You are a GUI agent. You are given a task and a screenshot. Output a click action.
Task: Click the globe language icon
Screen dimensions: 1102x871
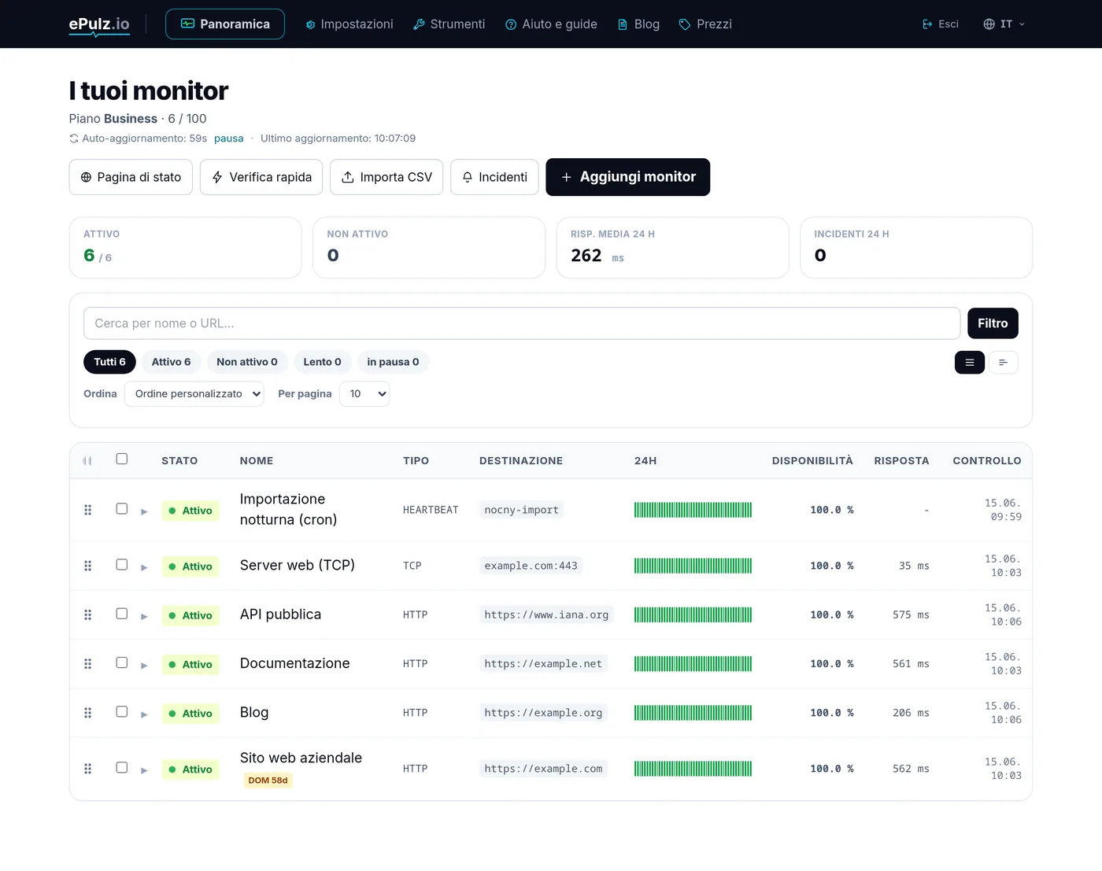[x=989, y=24]
